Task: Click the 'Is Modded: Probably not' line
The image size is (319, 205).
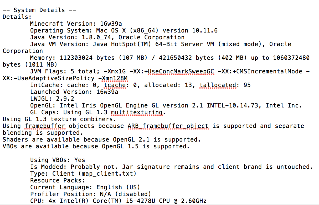Action: (172, 167)
